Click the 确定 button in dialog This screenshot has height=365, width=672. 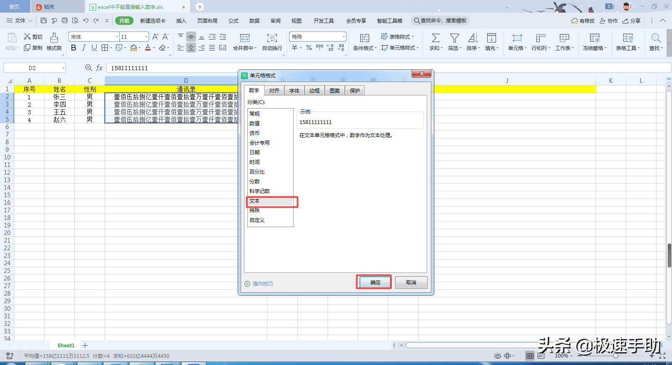375,283
